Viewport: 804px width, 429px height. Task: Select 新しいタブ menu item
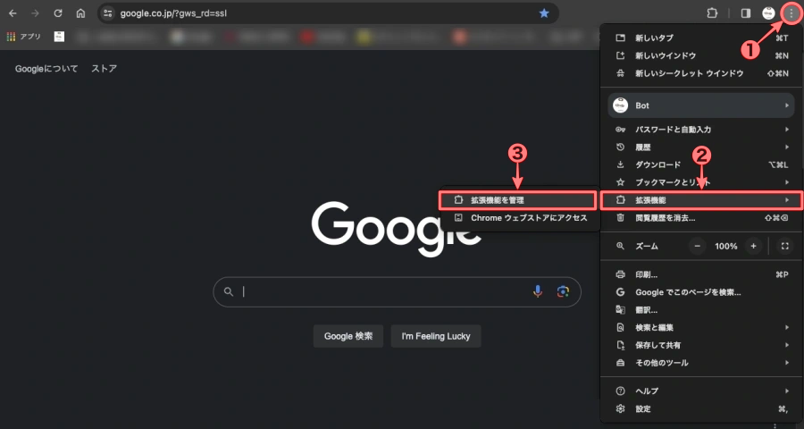click(701, 38)
